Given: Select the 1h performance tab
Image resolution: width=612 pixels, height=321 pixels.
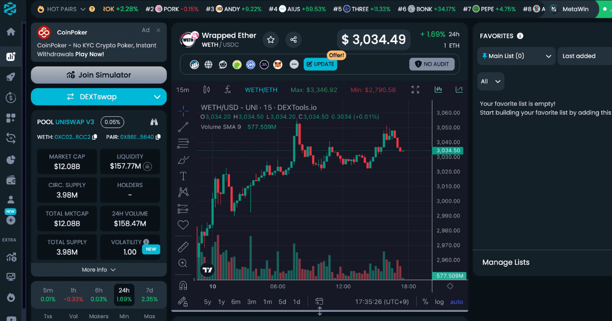Looking at the screenshot, I should 73,295.
